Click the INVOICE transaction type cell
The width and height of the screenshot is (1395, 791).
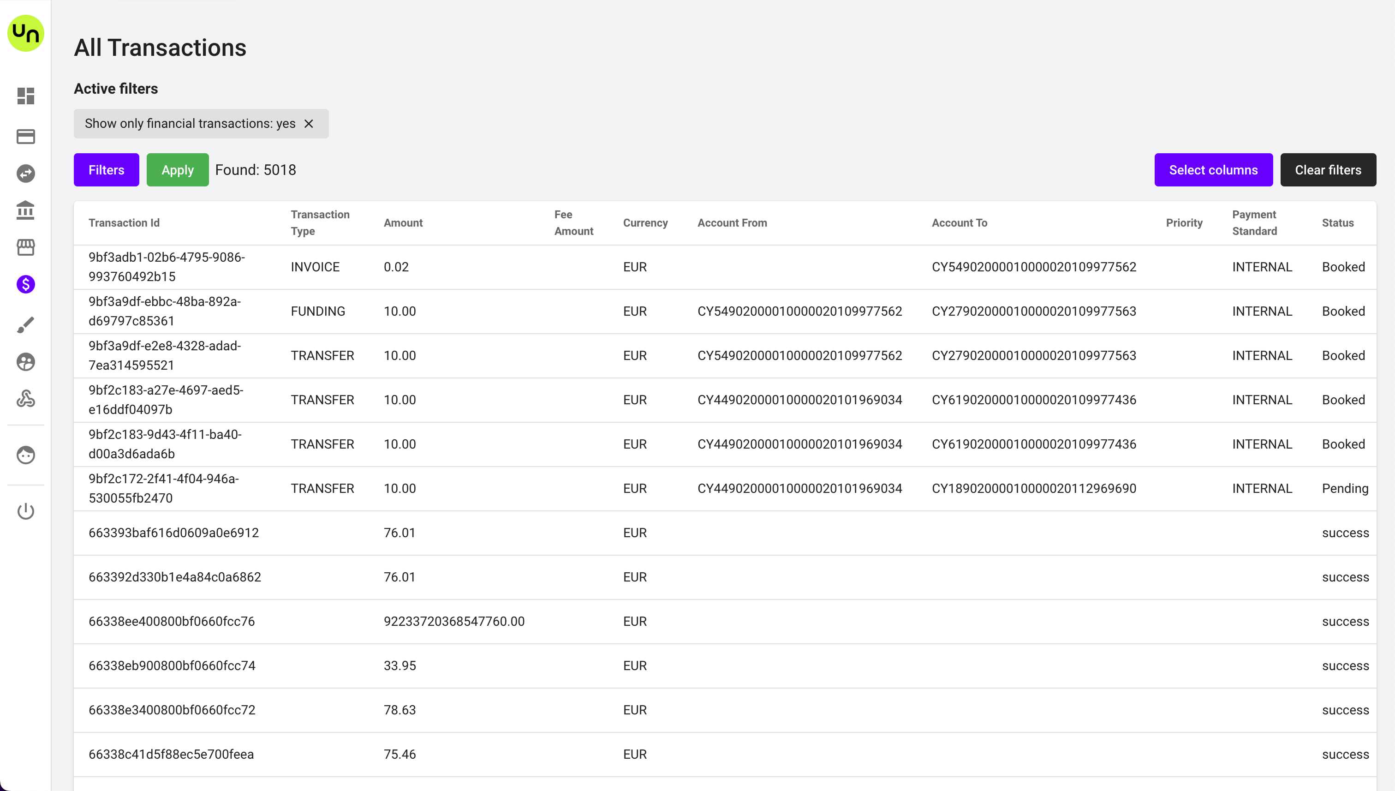coord(315,267)
